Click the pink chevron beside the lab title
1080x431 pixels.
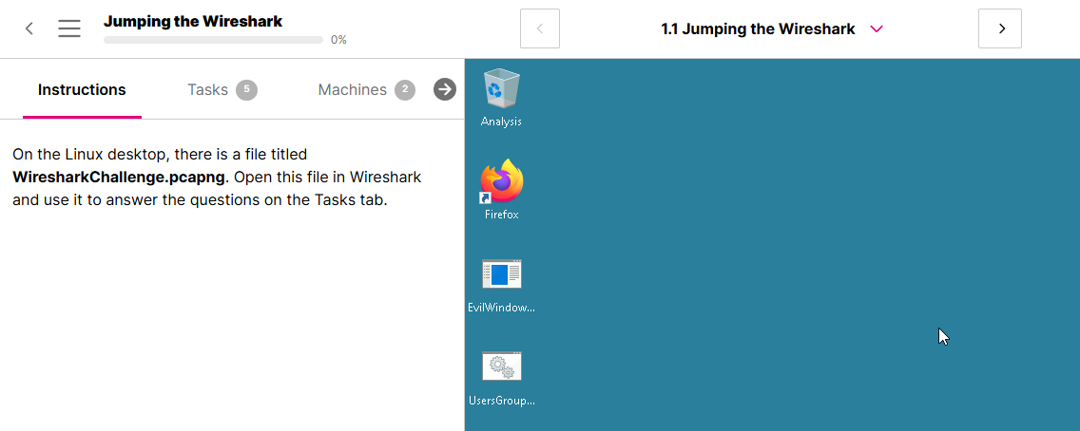[x=877, y=29]
